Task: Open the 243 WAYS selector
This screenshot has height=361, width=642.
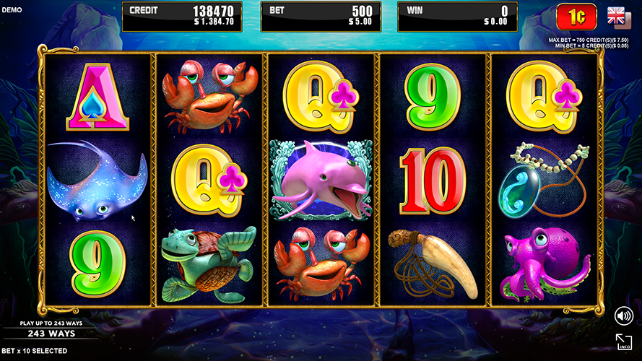Action: click(x=51, y=334)
